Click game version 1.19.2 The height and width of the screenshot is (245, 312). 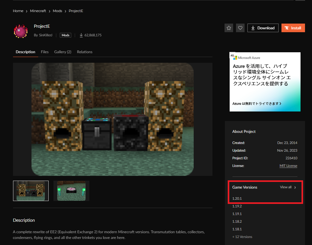[237, 206]
